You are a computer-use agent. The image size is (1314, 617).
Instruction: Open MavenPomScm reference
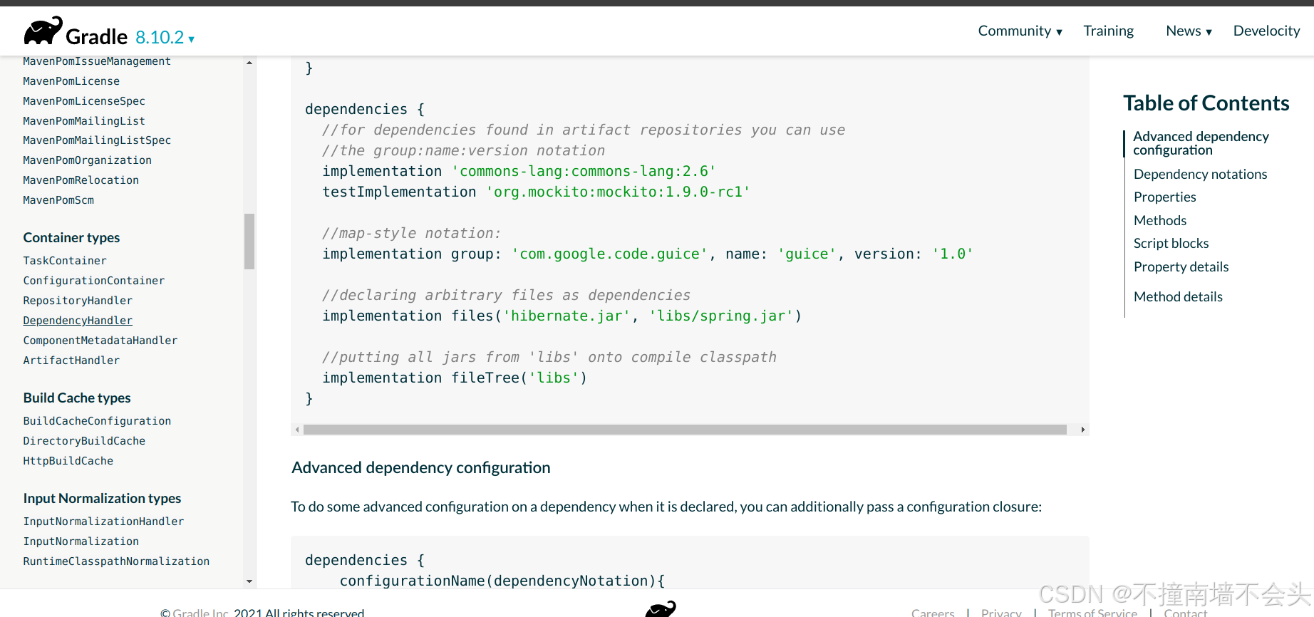[58, 200]
